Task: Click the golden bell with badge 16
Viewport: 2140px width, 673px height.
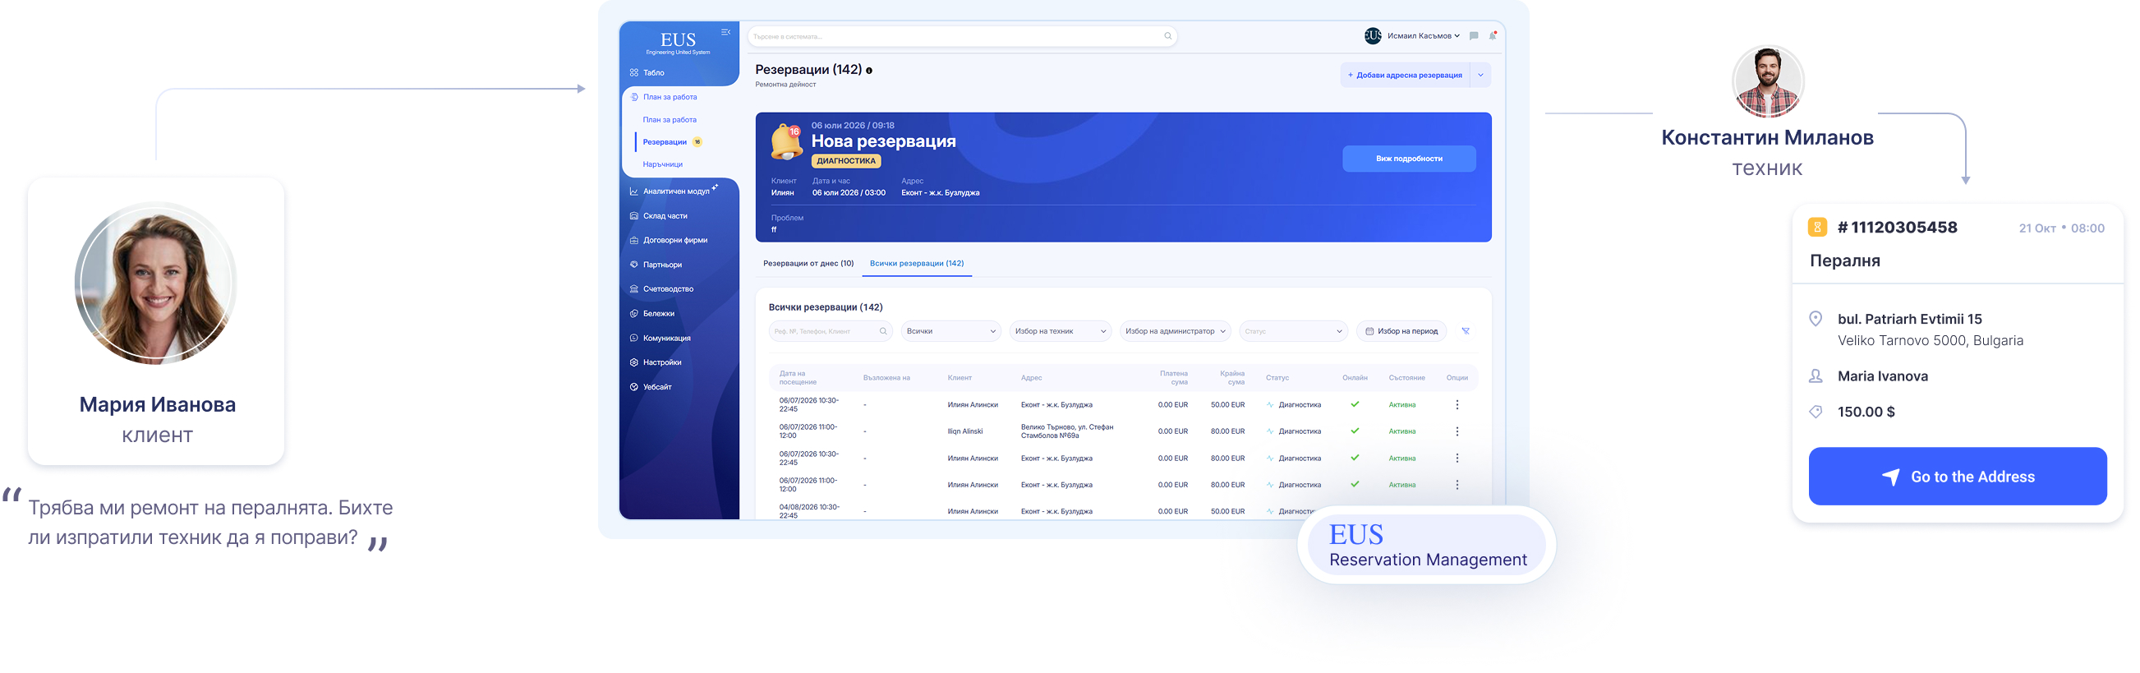Action: click(x=785, y=142)
